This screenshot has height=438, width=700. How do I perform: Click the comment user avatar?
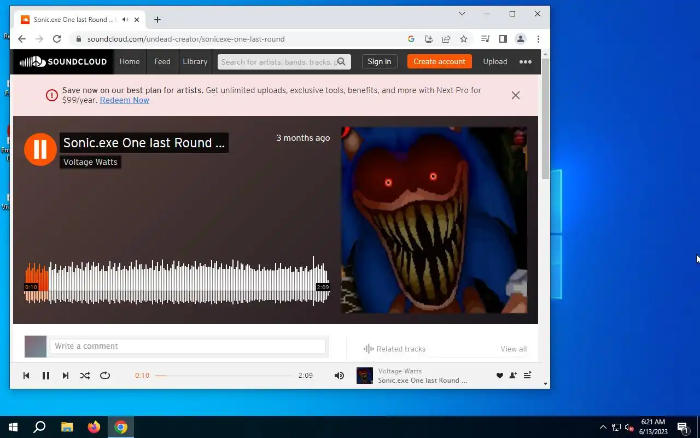point(36,347)
